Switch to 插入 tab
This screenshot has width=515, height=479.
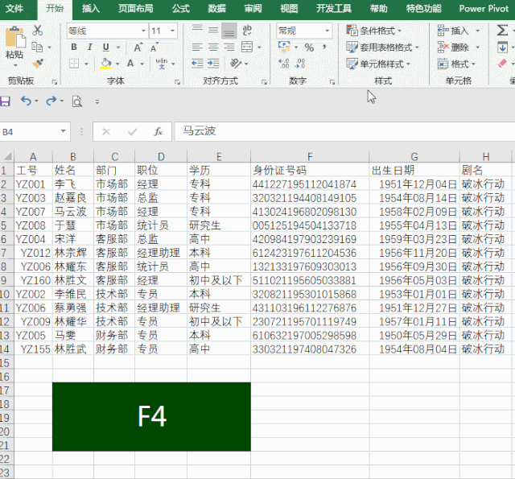pyautogui.click(x=91, y=9)
